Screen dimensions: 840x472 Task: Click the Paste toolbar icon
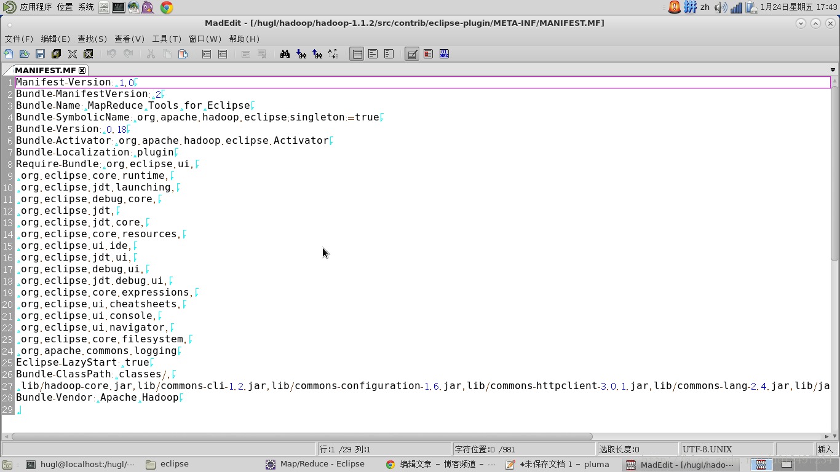pyautogui.click(x=183, y=53)
